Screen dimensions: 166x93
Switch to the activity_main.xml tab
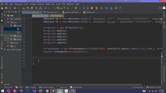(x=72, y=12)
